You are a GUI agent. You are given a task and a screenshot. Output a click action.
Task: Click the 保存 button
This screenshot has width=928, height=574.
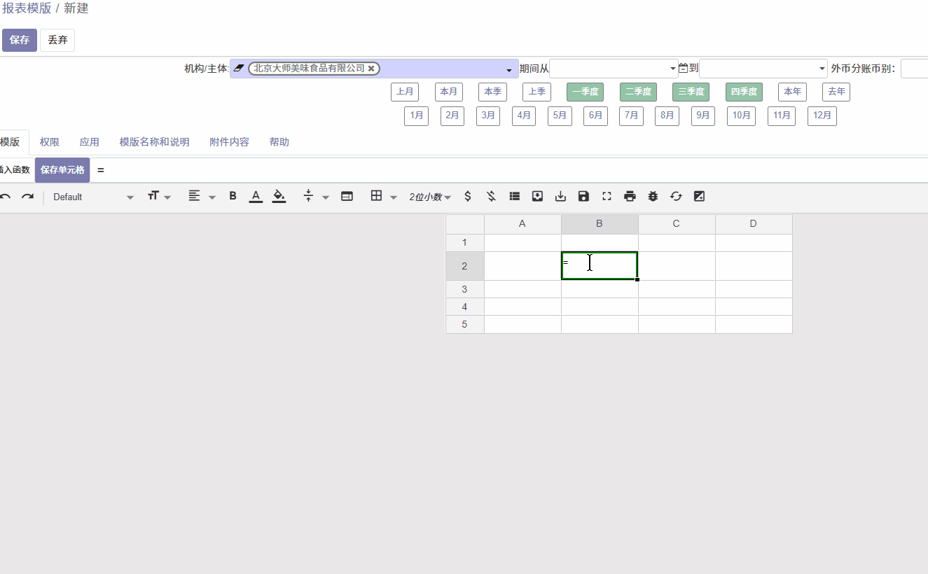click(20, 40)
